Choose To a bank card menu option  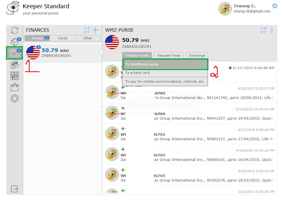pyautogui.click(x=165, y=73)
